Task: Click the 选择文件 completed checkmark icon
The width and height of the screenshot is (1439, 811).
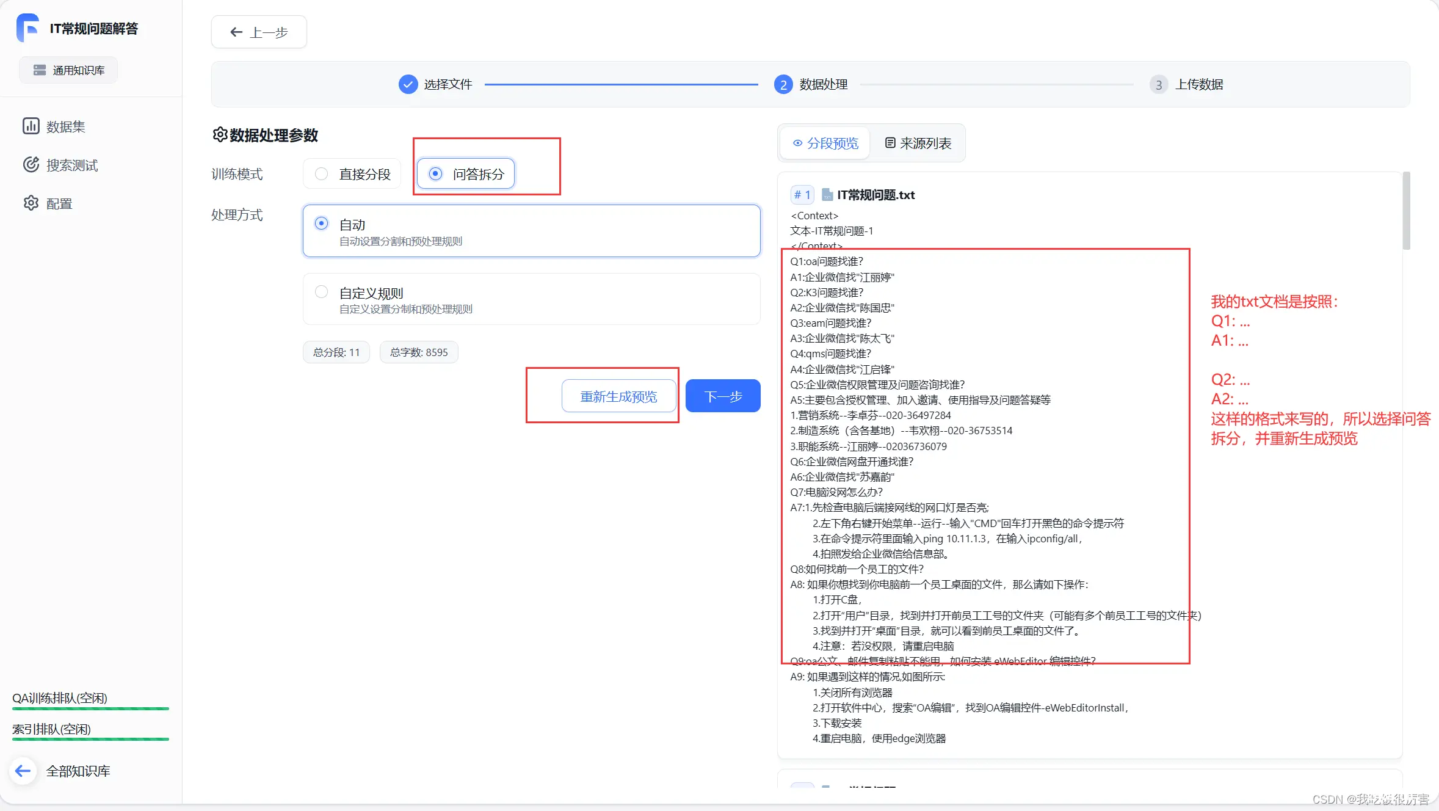Action: (408, 84)
